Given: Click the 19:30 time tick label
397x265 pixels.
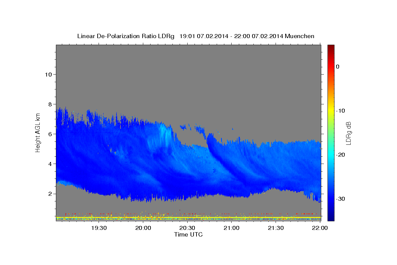Looking at the screenshot, I should [x=99, y=228].
